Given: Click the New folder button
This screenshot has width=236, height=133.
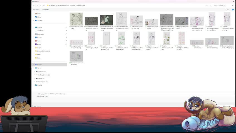Looking at the screenshot, I should (45, 10).
